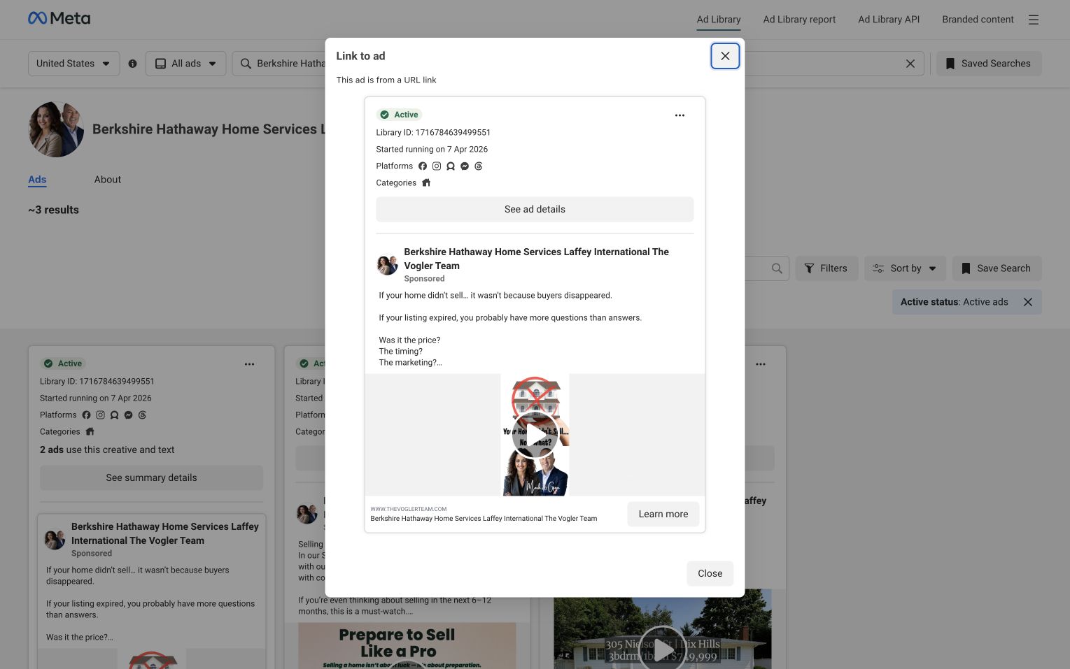Click the Messenger platform icon in dialog
Screen dimensions: 1070x669
point(465,166)
